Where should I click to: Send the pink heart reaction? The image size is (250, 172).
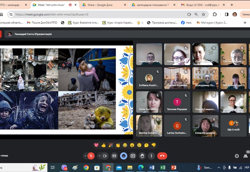(x=96, y=145)
